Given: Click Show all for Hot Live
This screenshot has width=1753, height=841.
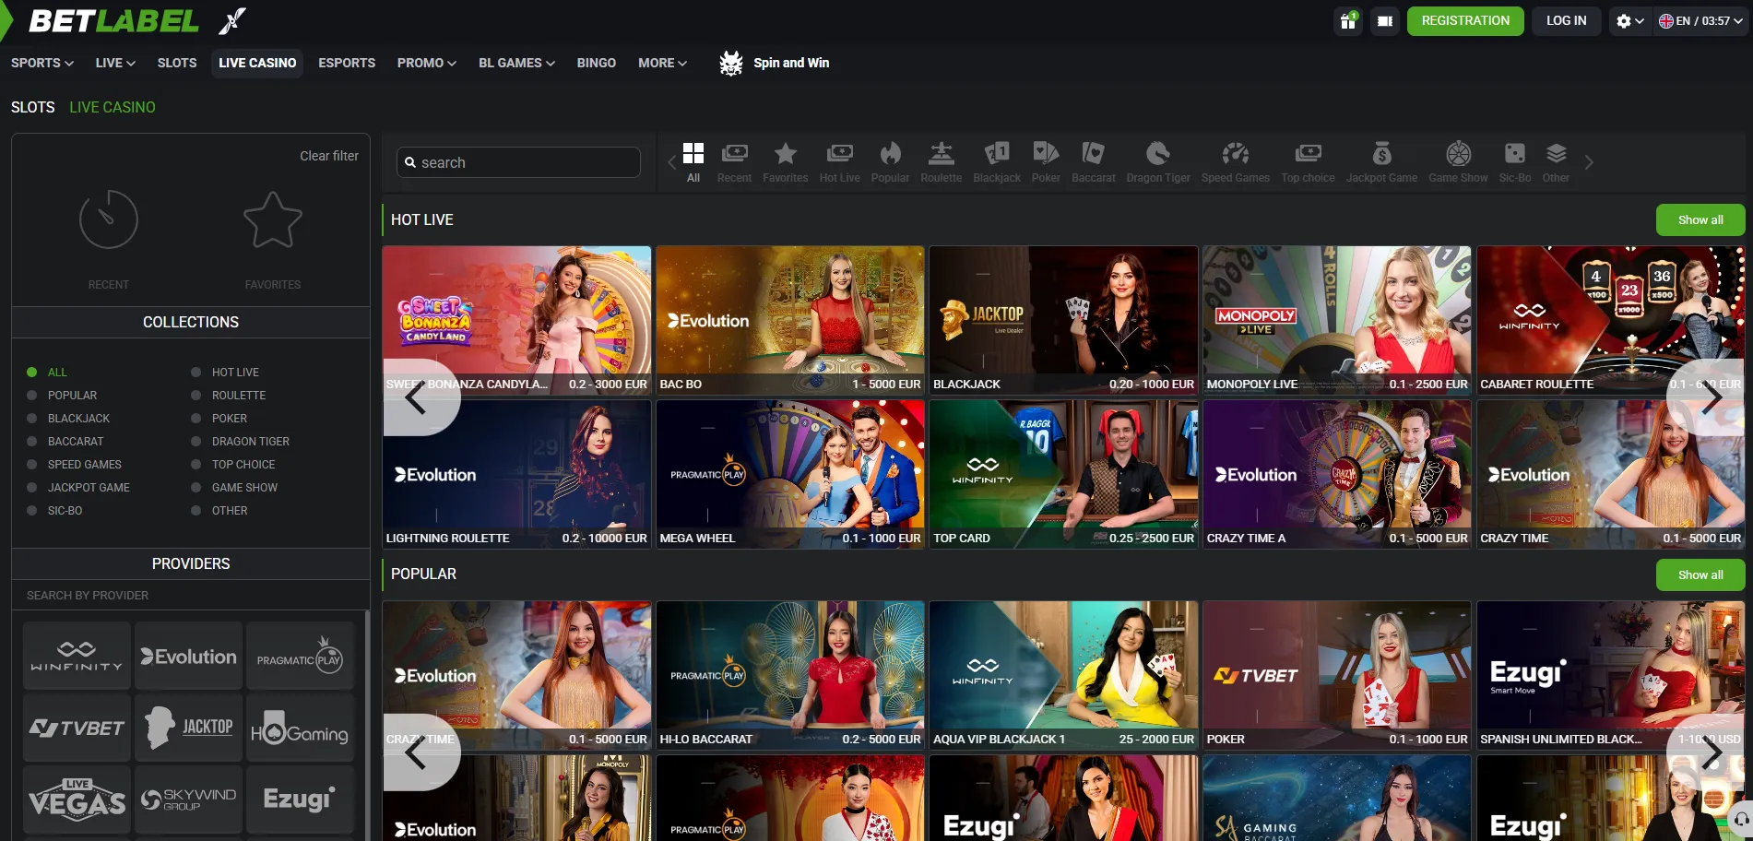Looking at the screenshot, I should [1700, 219].
